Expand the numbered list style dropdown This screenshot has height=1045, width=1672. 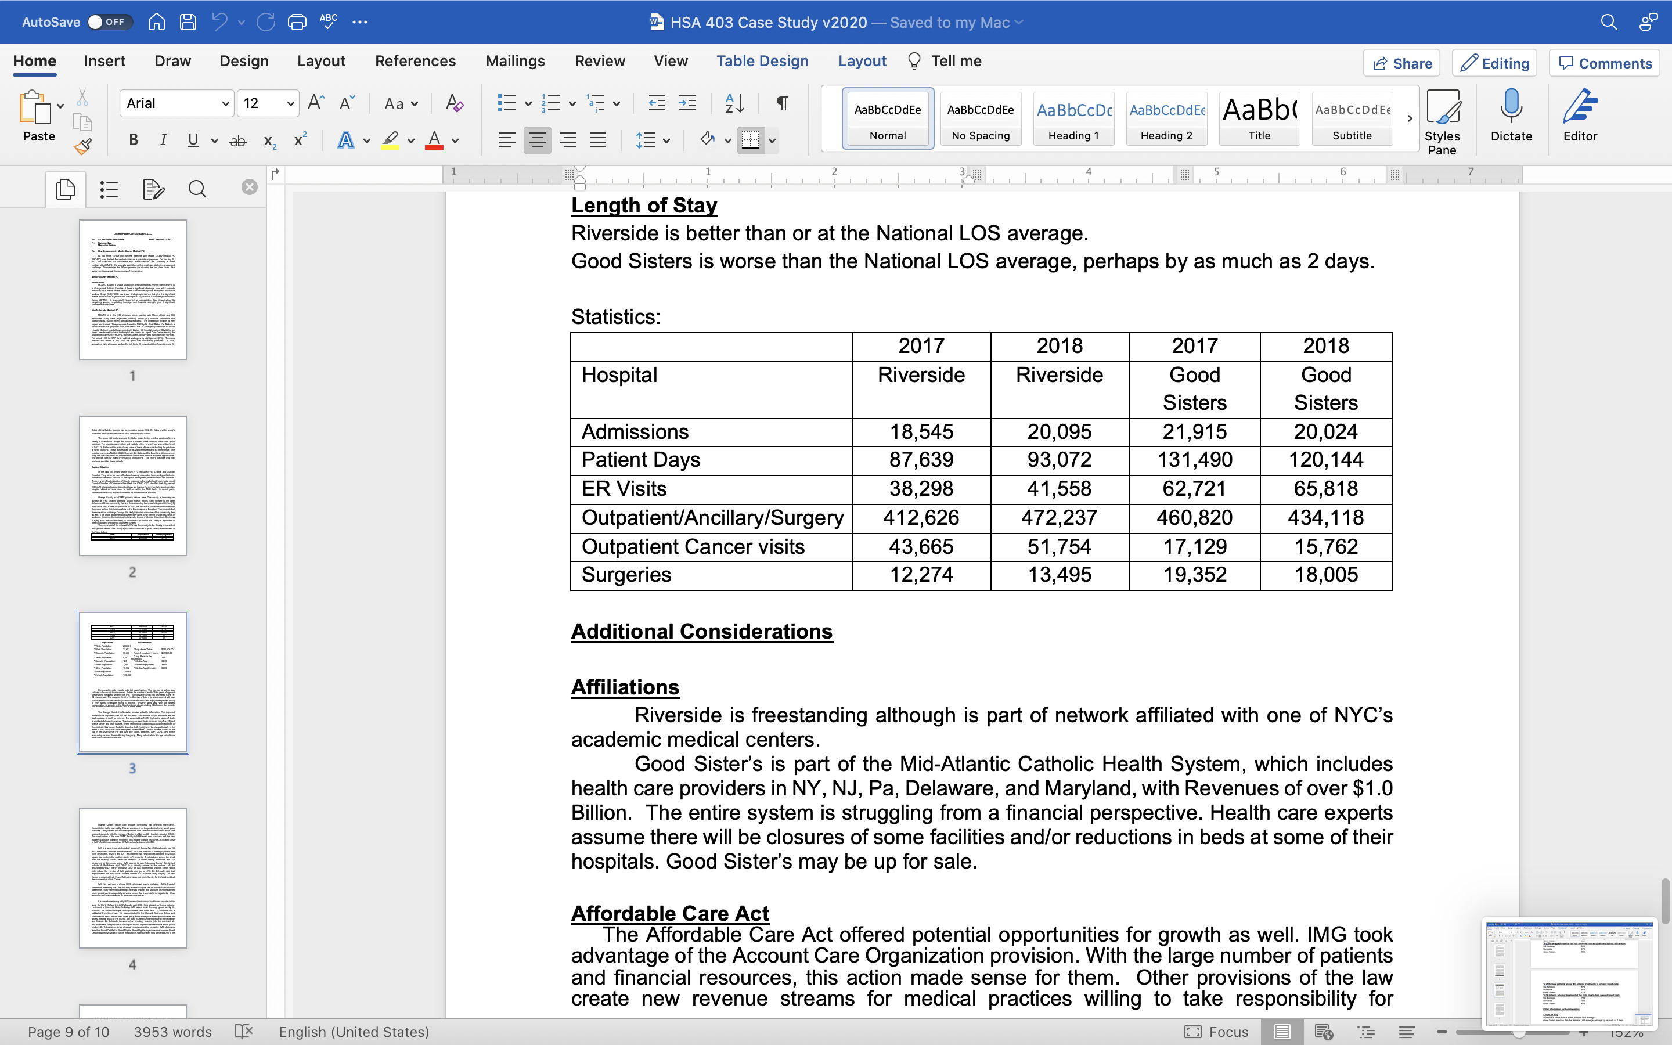(573, 104)
